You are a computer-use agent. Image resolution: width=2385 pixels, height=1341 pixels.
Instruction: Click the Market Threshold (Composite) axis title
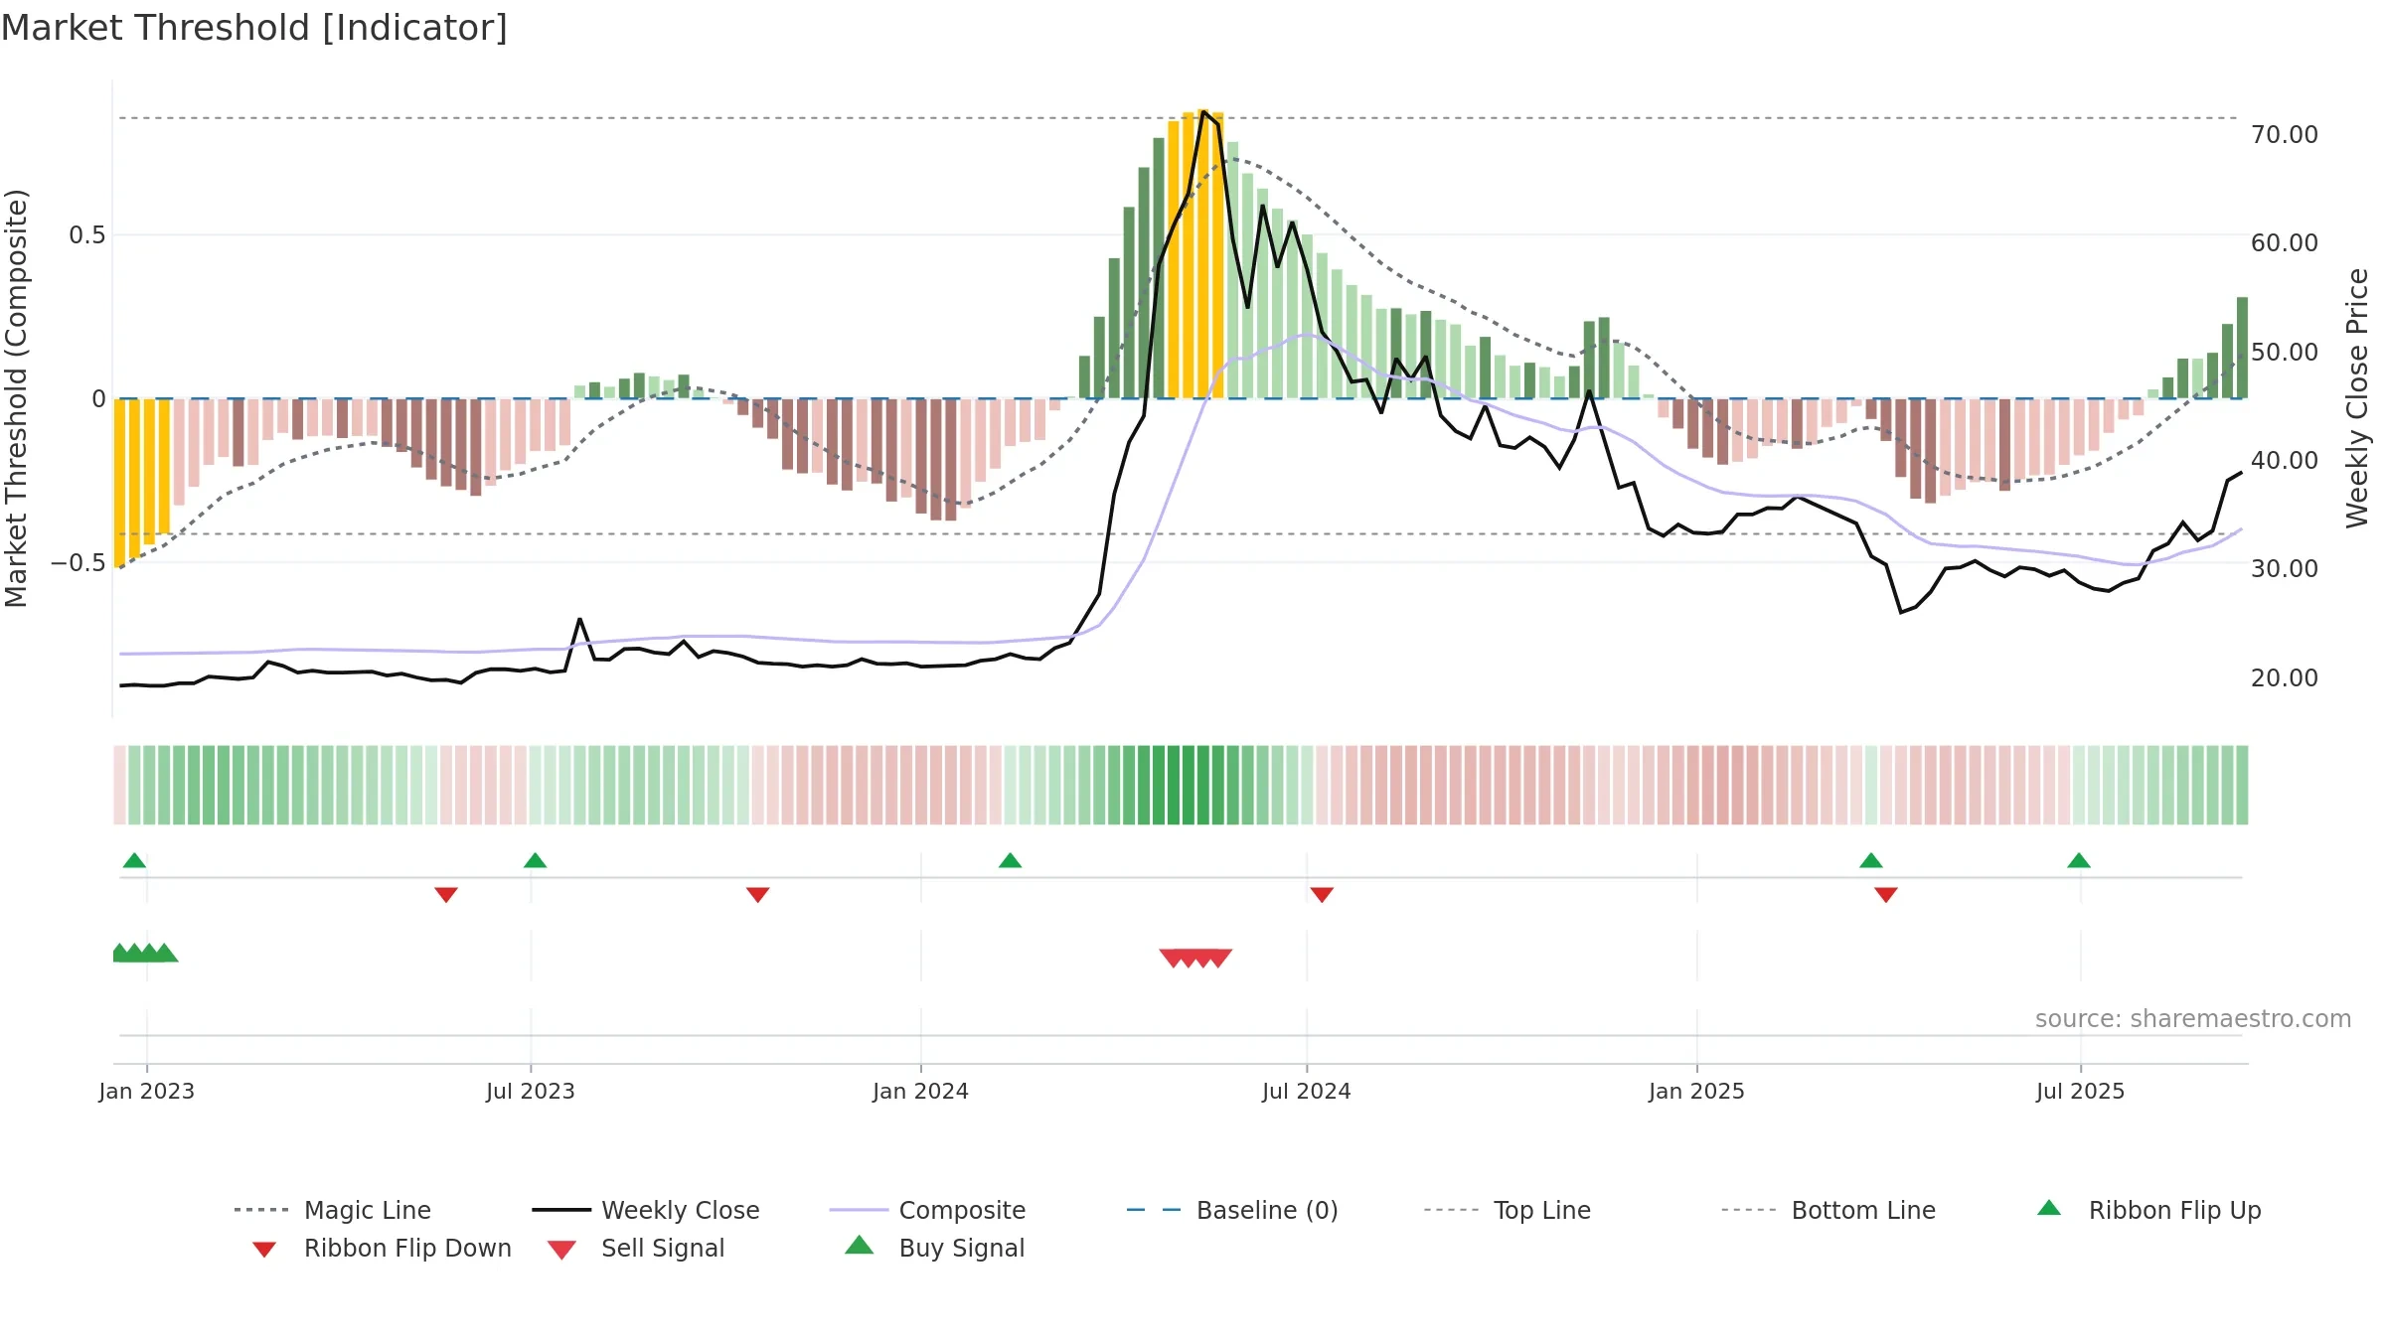pos(16,397)
